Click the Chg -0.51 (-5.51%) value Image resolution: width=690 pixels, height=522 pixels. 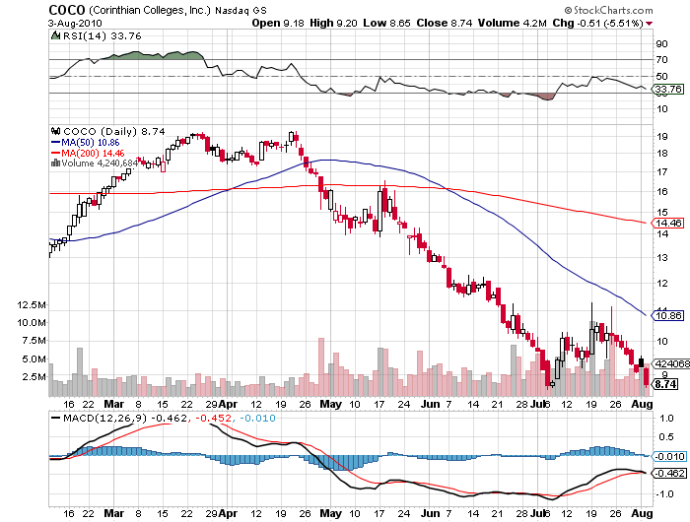pyautogui.click(x=598, y=23)
